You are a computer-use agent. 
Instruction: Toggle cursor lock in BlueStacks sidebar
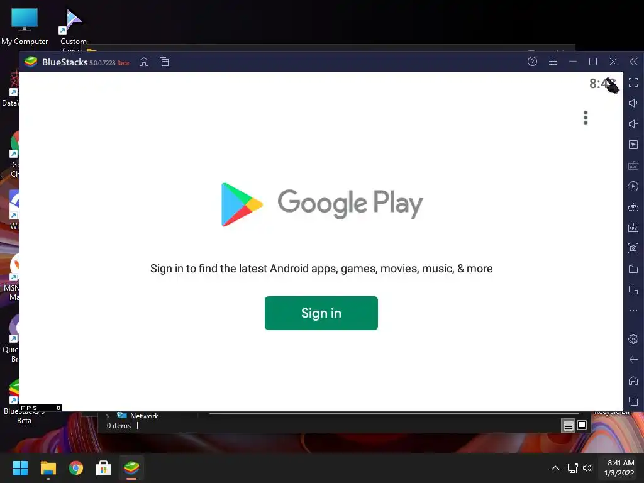[633, 145]
